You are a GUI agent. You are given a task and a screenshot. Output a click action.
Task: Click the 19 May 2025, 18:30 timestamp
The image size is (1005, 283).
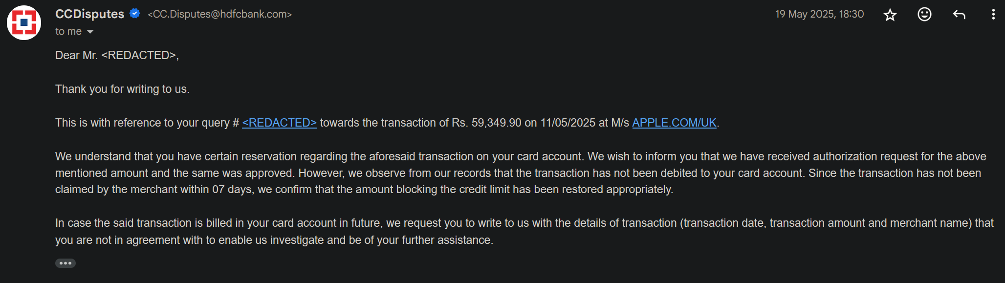tap(819, 14)
